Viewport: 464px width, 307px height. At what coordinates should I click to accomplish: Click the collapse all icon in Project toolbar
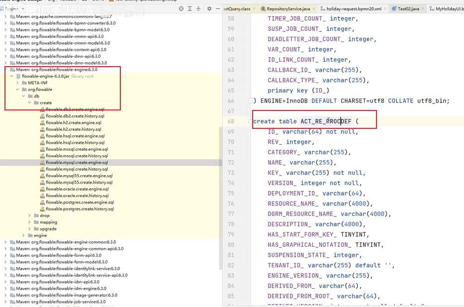pos(198,9)
